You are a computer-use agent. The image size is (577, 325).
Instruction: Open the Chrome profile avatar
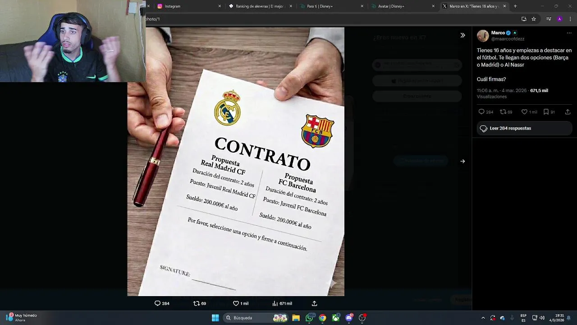(559, 19)
